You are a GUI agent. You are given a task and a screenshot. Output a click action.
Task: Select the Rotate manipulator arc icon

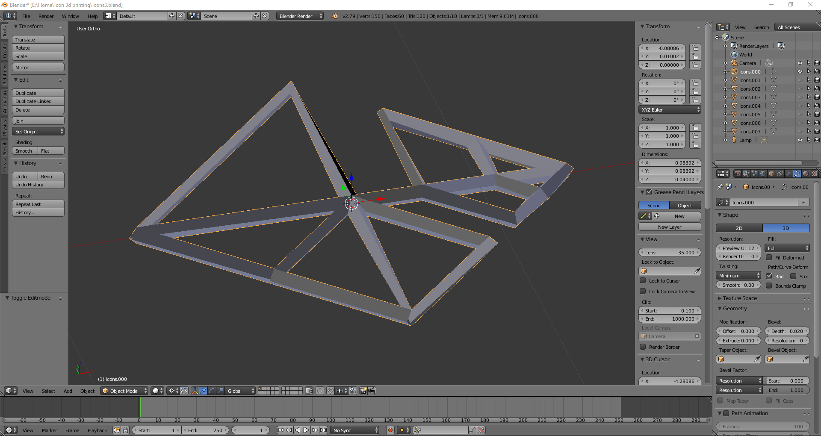(212, 391)
